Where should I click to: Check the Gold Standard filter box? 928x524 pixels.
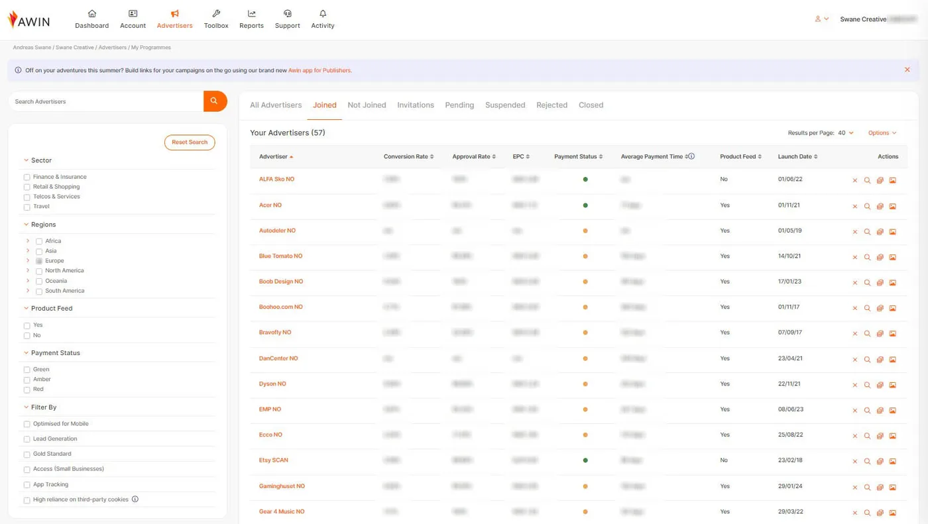point(27,454)
